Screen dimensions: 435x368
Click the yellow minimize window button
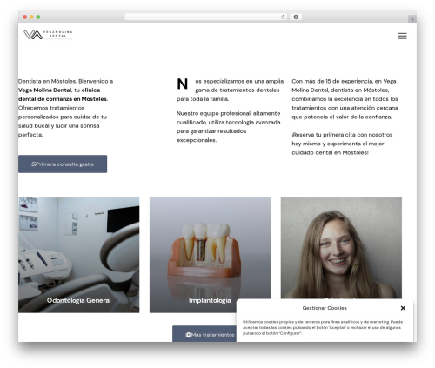pos(31,17)
